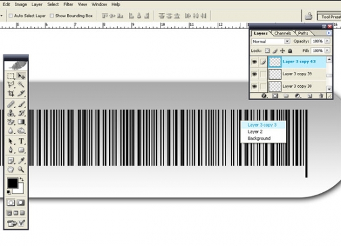341x246 pixels.
Task: Open the Window menu
Action: 99,4
